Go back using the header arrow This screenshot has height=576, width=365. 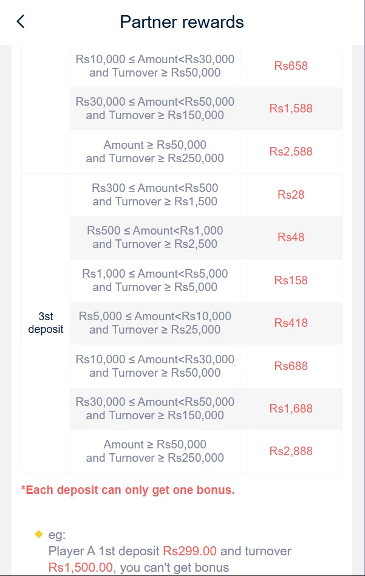pos(21,22)
